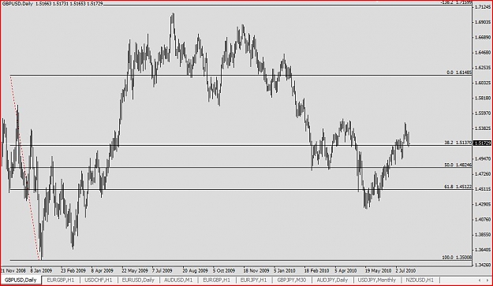Viewport: 493px width, 286px height.
Task: Click the 1.40760 price axis label
Action: [x=482, y=220]
